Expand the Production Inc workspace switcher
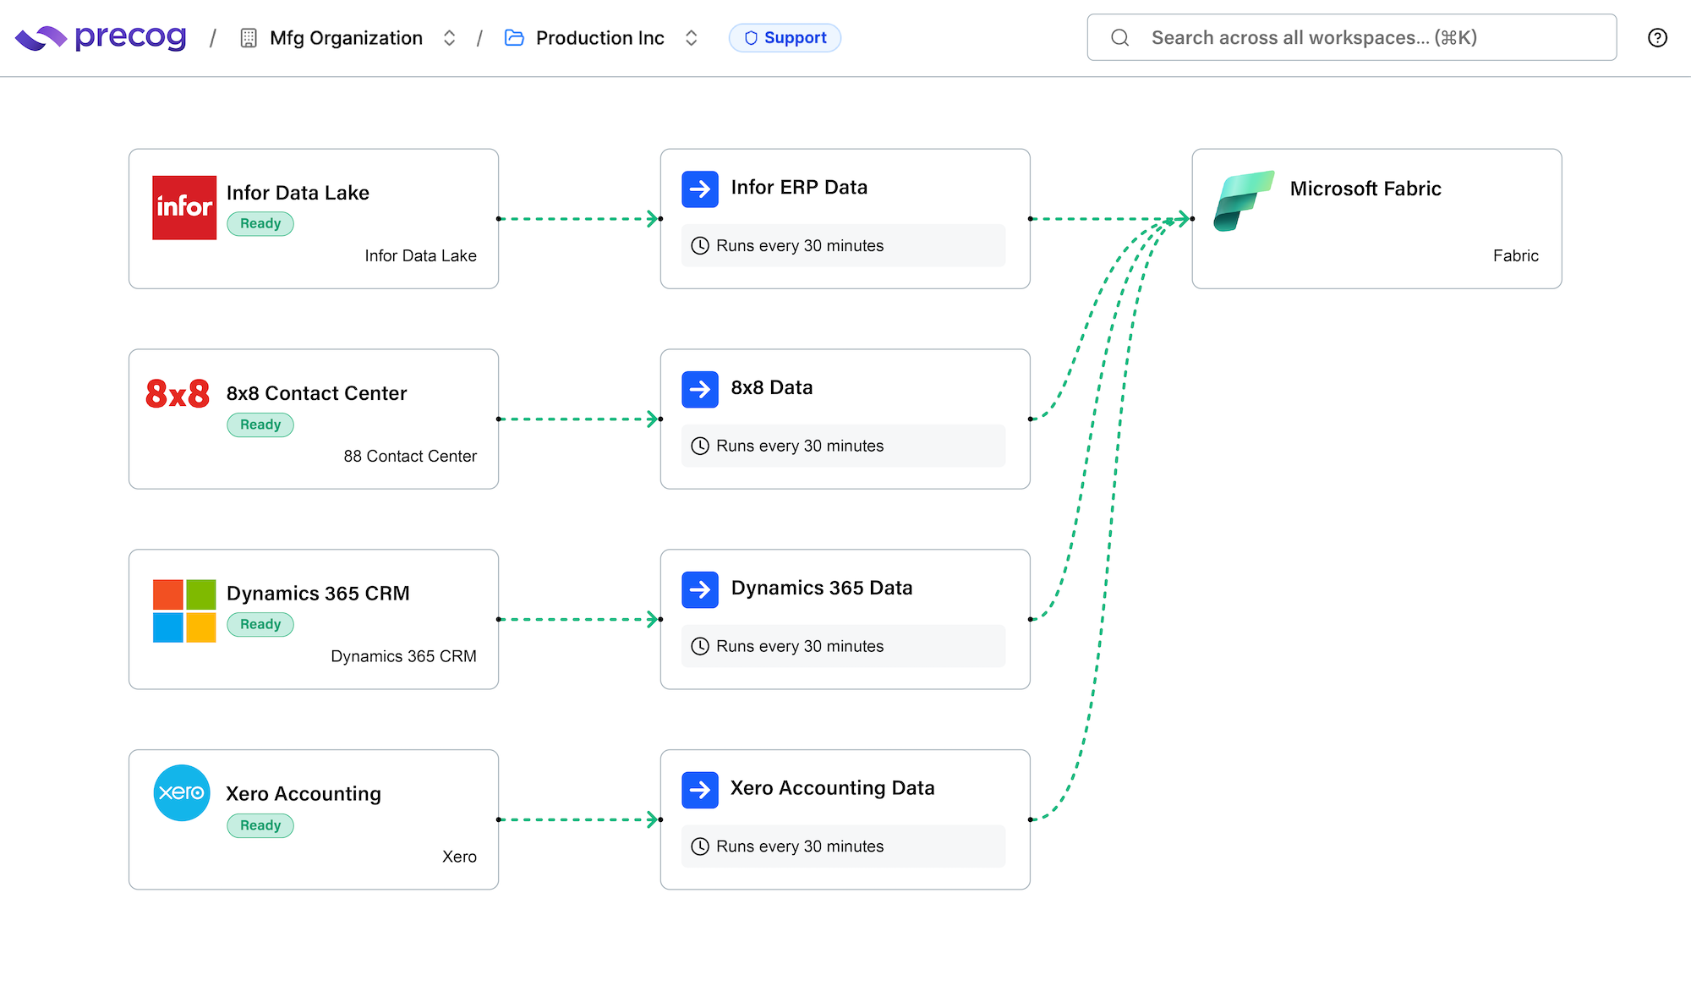The height and width of the screenshot is (986, 1691). click(692, 38)
